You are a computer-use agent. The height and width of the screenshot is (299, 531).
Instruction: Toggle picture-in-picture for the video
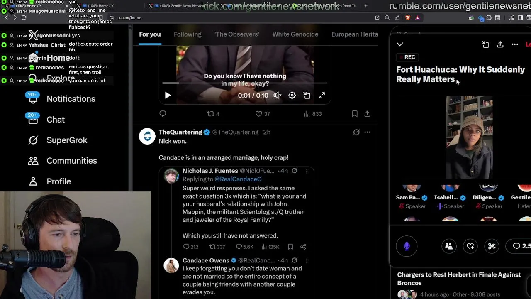pyautogui.click(x=307, y=96)
